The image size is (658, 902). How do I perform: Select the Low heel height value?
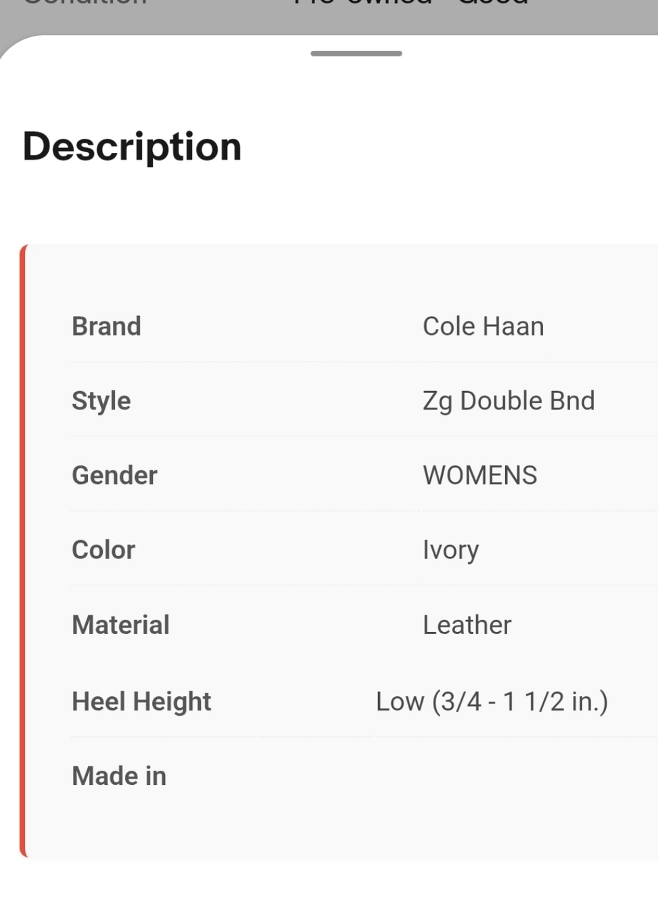(x=492, y=702)
